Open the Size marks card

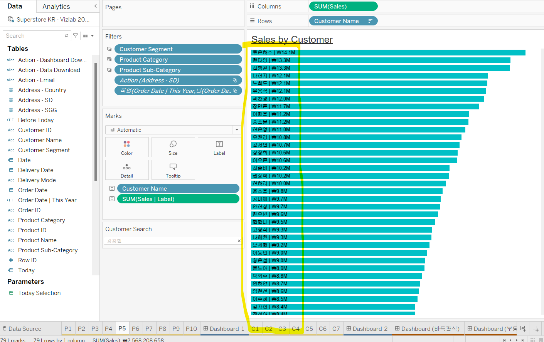point(173,147)
